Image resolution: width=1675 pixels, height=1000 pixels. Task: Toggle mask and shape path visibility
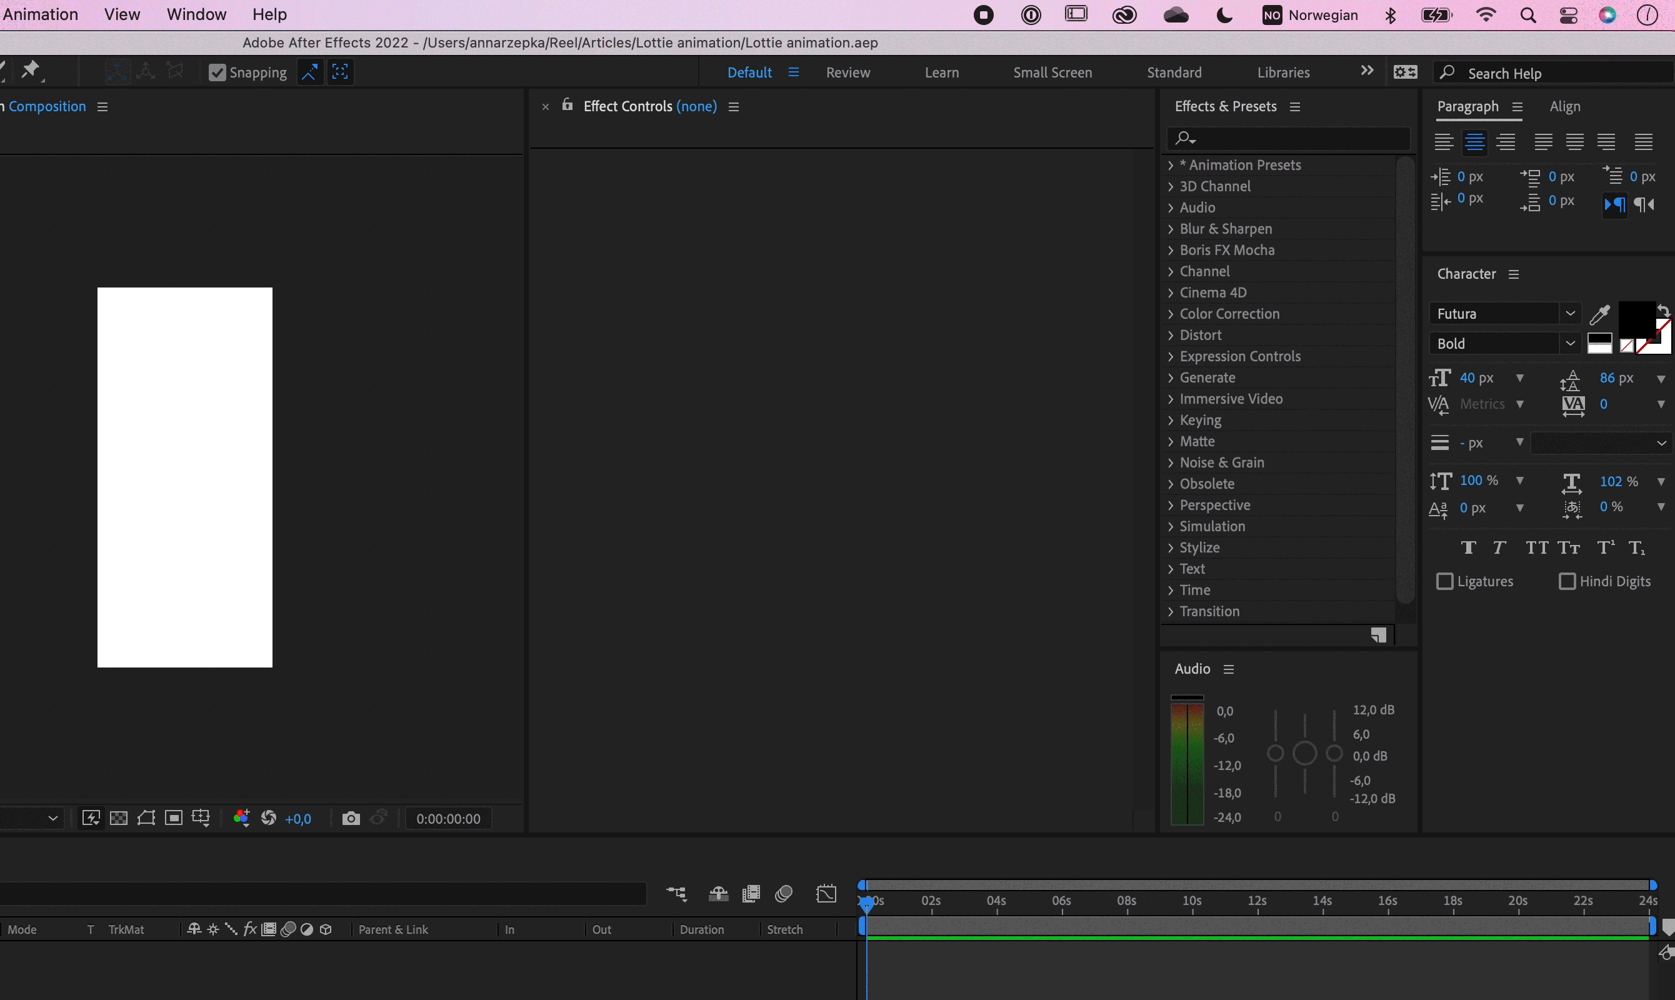146,818
